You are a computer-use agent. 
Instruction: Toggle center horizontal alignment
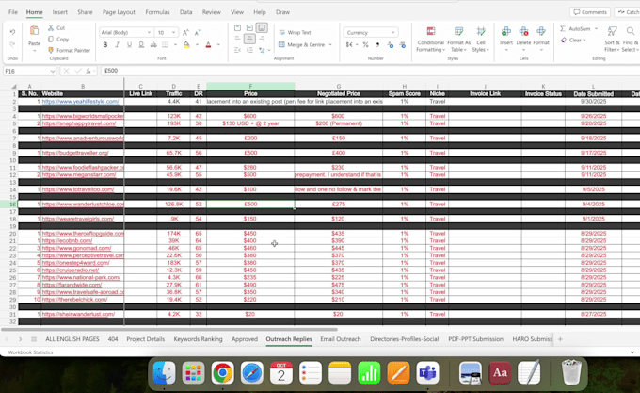tap(249, 39)
